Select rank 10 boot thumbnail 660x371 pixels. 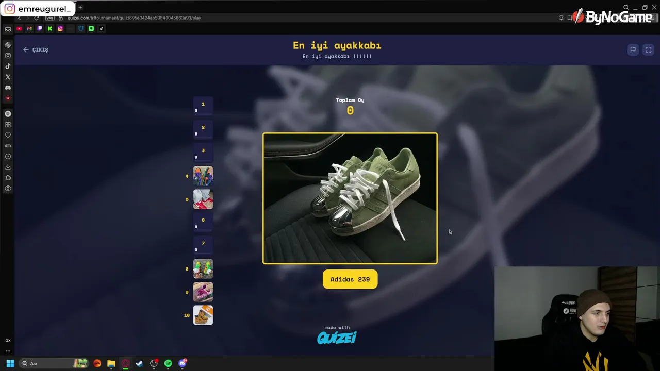203,315
